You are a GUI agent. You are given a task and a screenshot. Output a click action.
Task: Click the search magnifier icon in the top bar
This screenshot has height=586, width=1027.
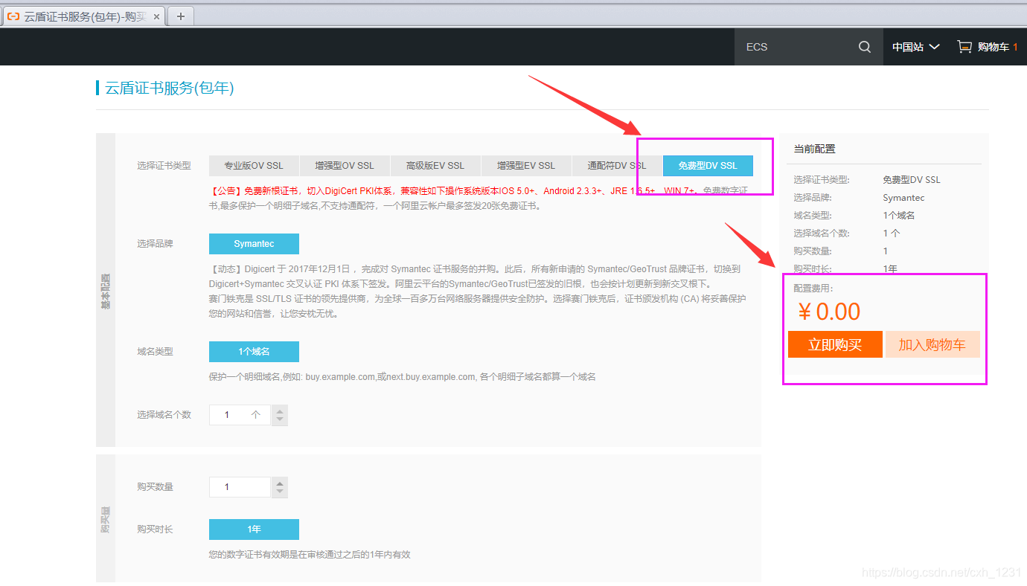(x=864, y=46)
